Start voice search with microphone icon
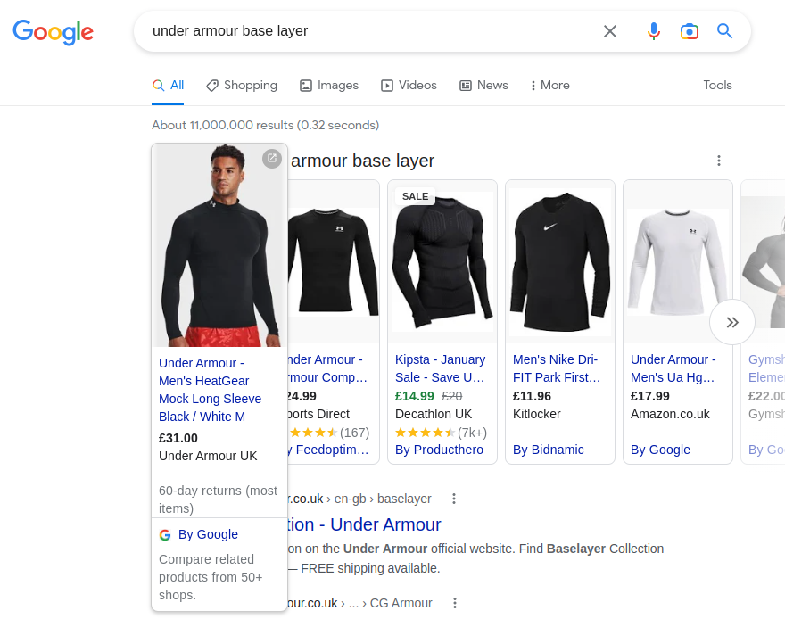785x619 pixels. (x=653, y=31)
